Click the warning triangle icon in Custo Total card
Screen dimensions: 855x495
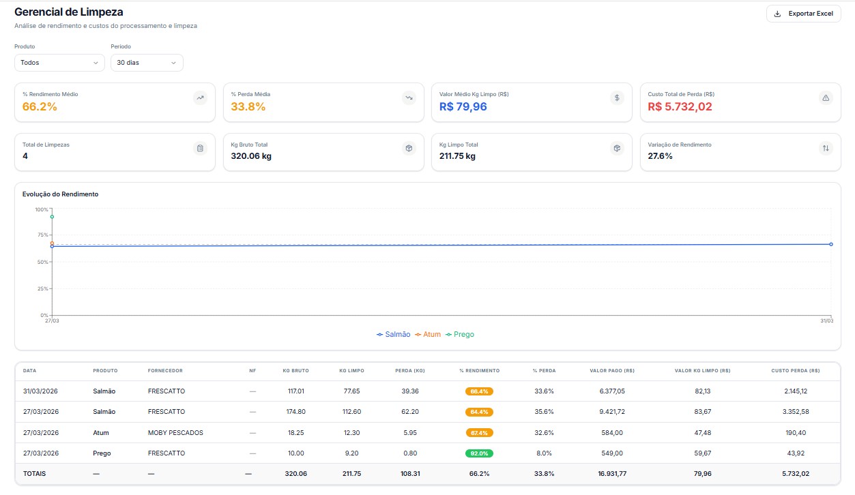click(x=826, y=97)
